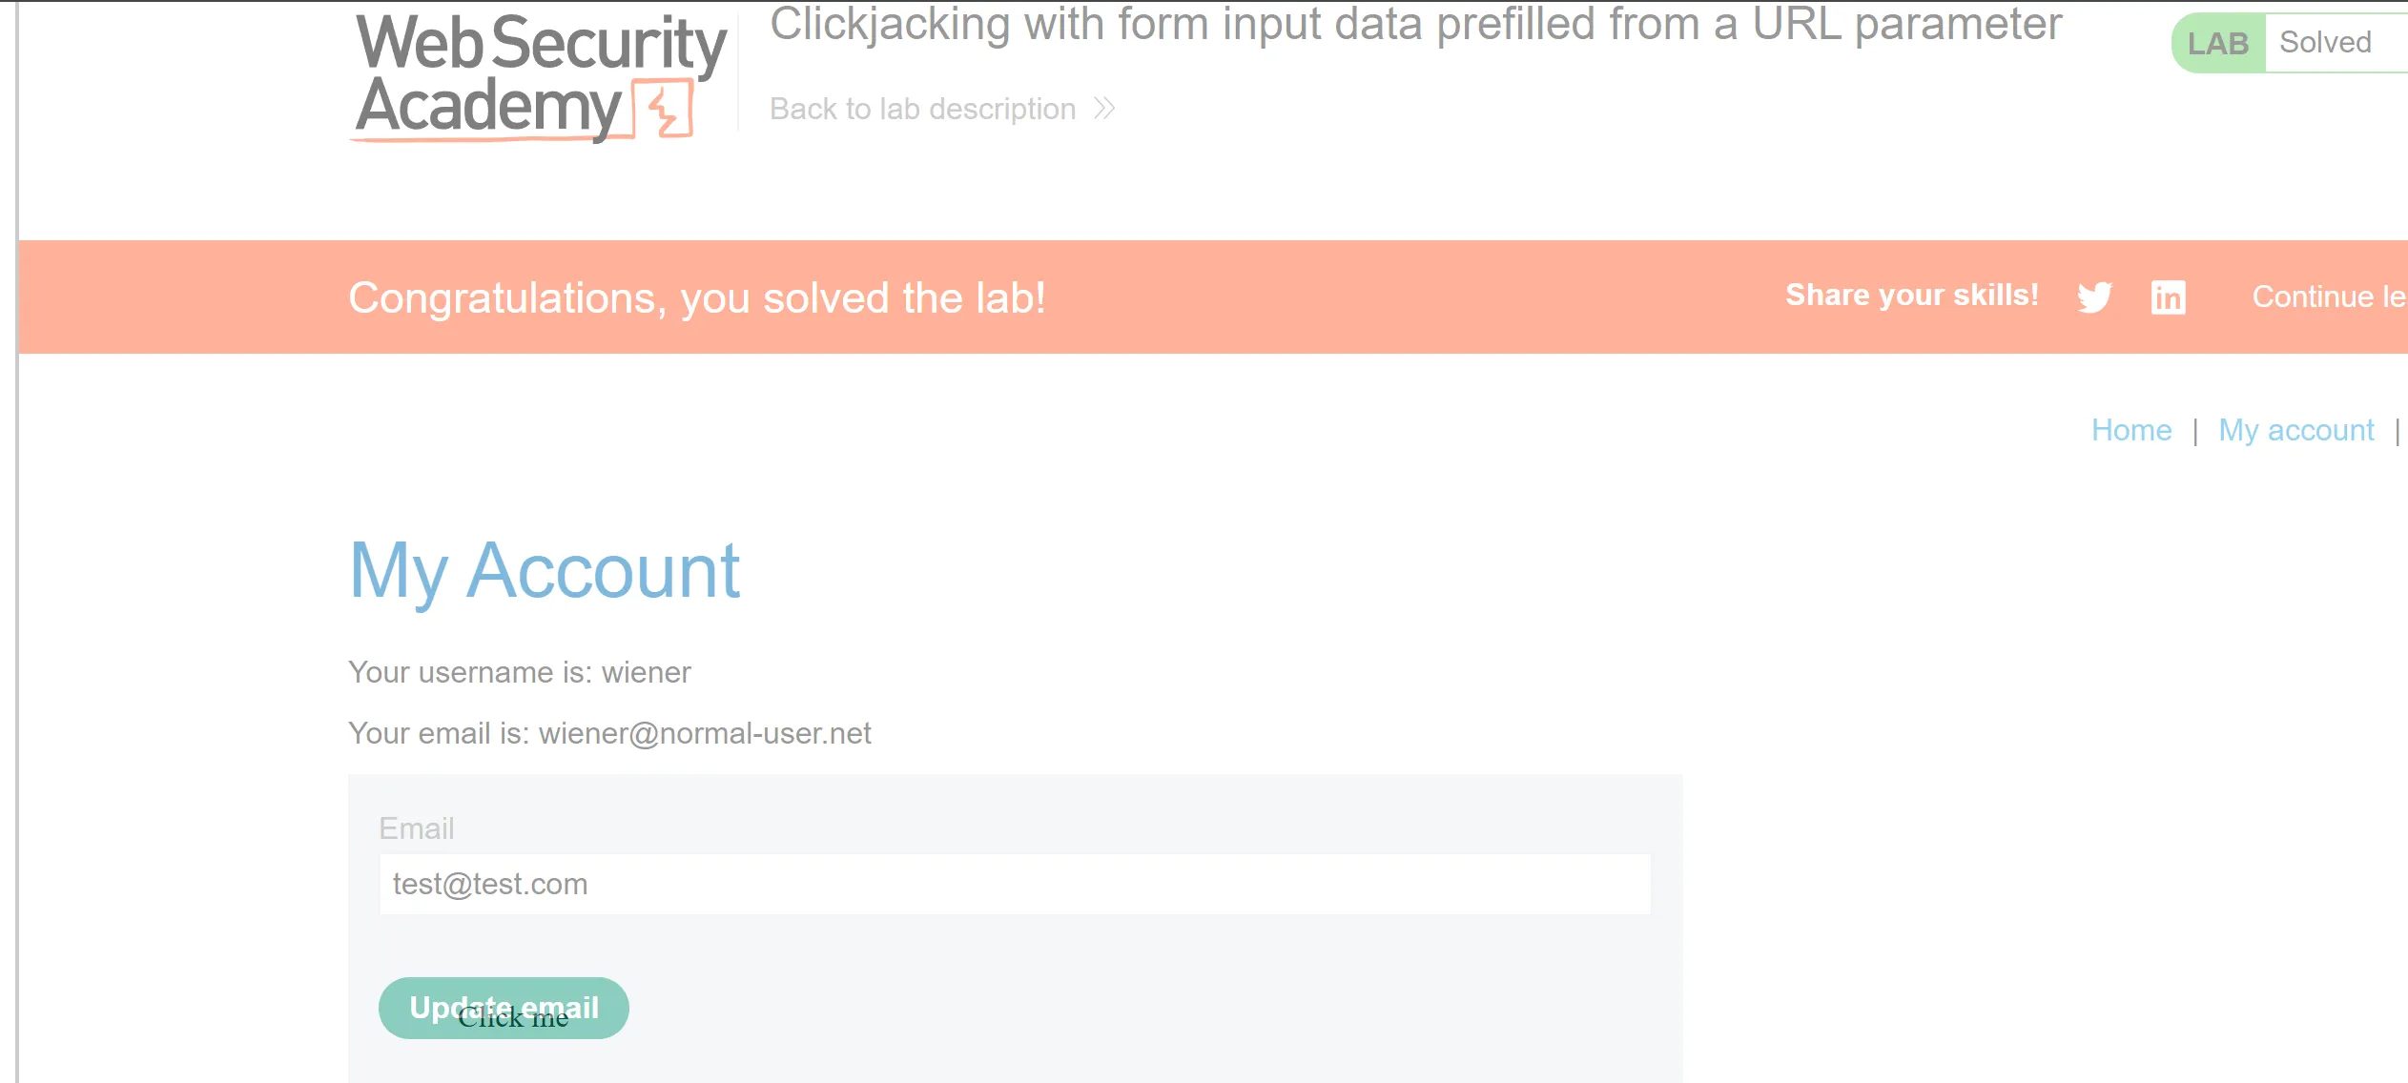This screenshot has width=2408, height=1083.
Task: Click the 'Your username is: wiener' text
Action: pyautogui.click(x=519, y=672)
